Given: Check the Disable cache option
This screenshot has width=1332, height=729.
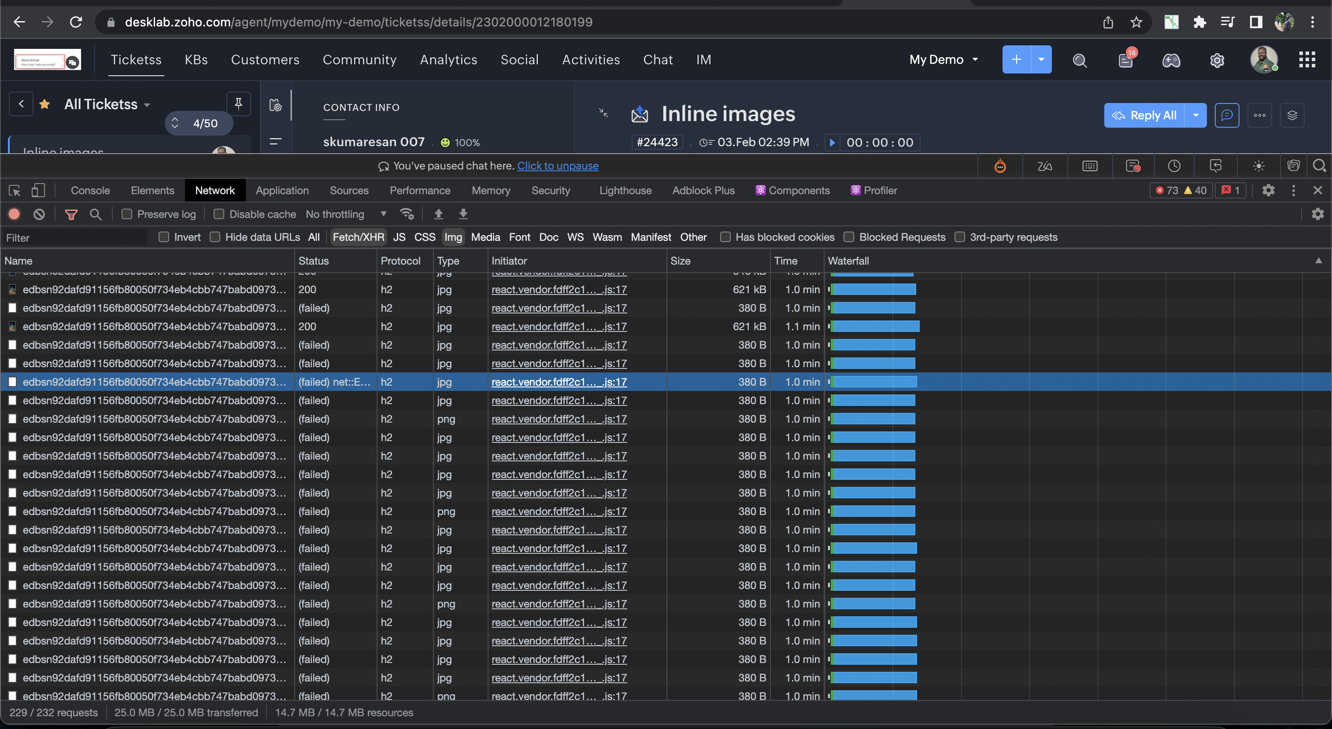Looking at the screenshot, I should tap(219, 214).
